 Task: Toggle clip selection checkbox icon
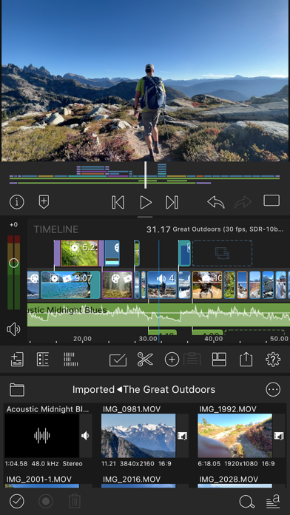118,360
